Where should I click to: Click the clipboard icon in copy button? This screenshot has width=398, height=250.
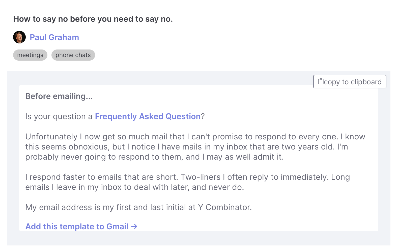[x=321, y=81]
